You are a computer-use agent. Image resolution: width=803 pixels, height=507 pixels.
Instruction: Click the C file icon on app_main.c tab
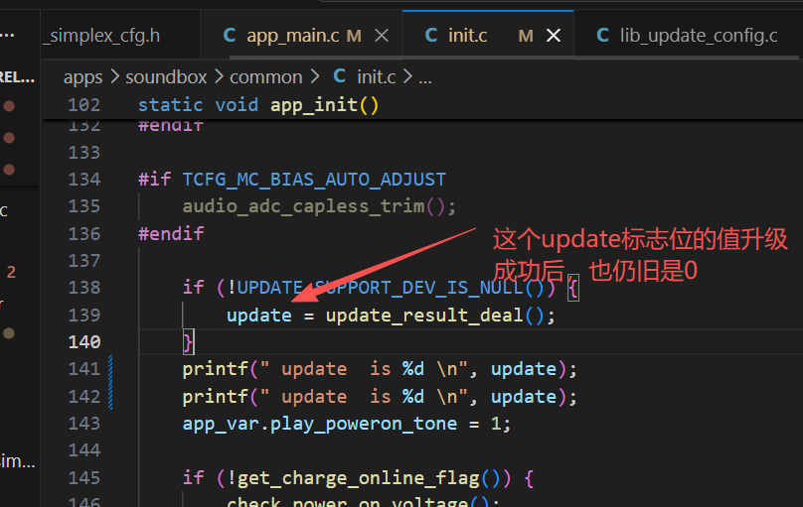coord(230,36)
